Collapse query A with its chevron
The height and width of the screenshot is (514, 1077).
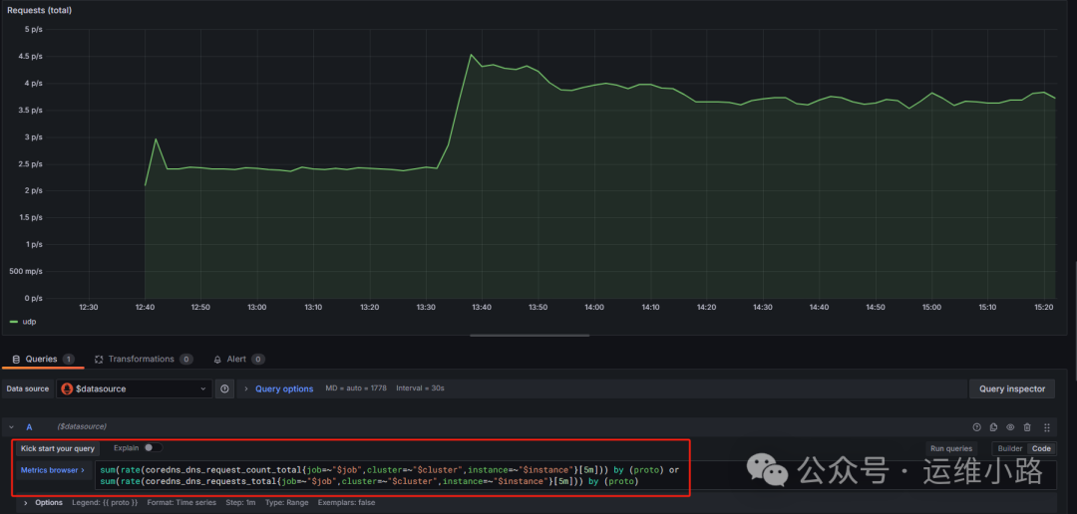click(11, 427)
